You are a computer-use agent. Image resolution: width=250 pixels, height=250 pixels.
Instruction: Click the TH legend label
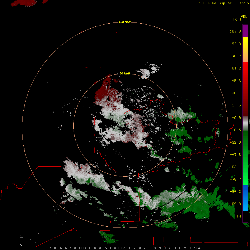239,216
